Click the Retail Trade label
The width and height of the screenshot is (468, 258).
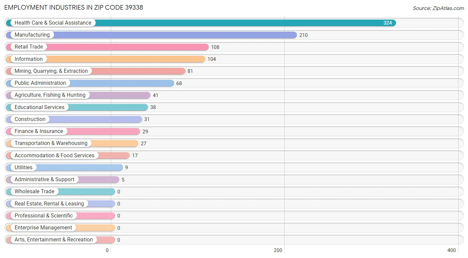(29, 47)
